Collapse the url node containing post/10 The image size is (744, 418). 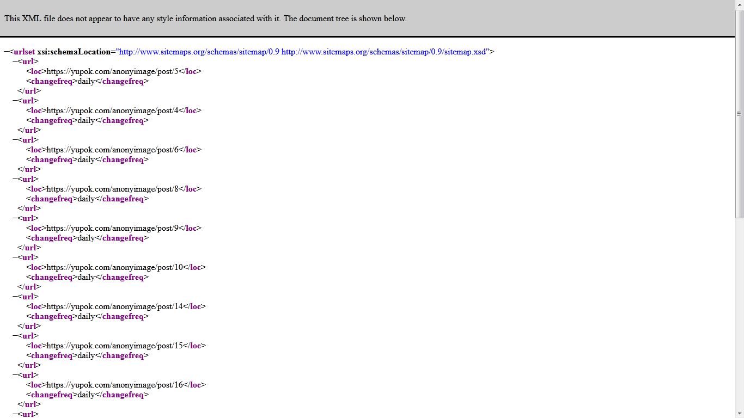(x=15, y=257)
